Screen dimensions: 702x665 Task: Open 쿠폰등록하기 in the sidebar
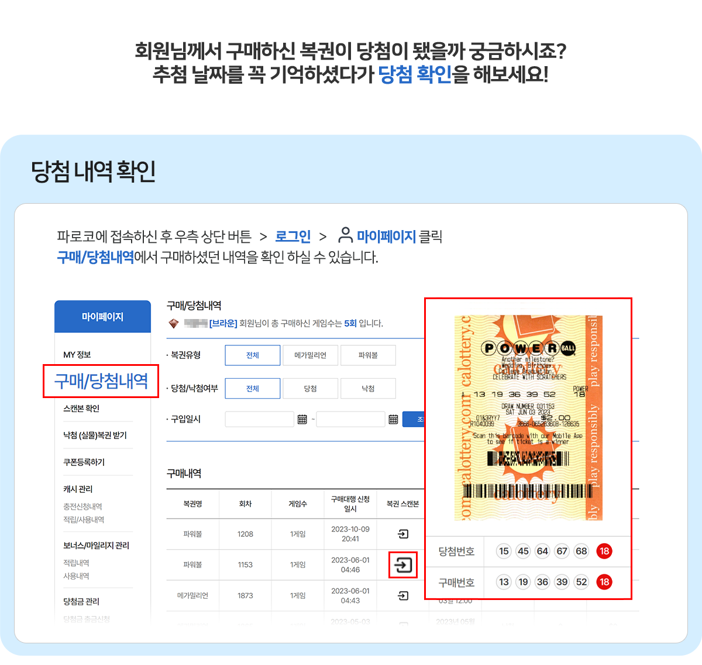(84, 462)
